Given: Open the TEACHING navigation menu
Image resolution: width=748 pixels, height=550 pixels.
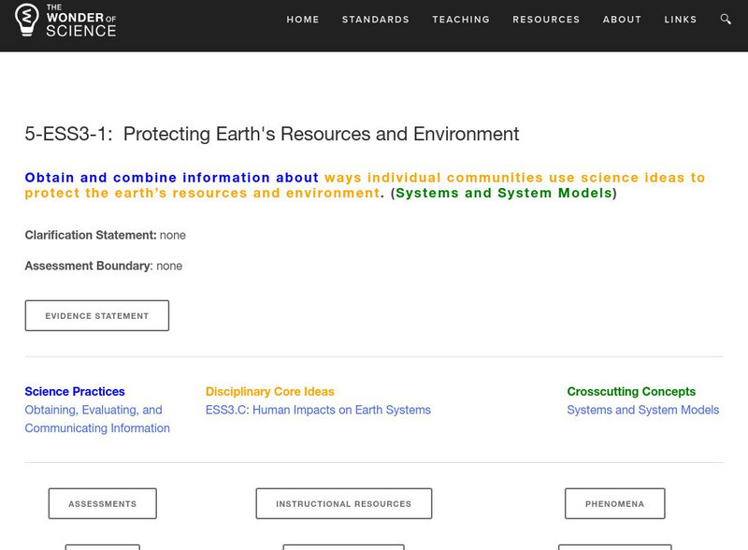Looking at the screenshot, I should 459,18.
